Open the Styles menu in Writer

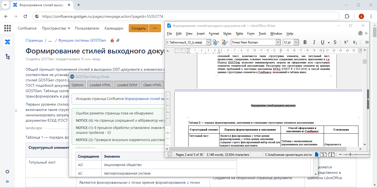[x=227, y=34]
